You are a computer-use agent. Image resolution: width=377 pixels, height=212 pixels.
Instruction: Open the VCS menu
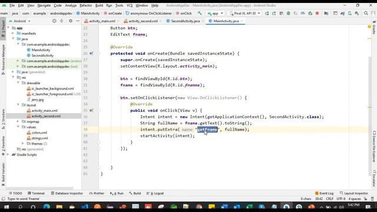pos(130,5)
